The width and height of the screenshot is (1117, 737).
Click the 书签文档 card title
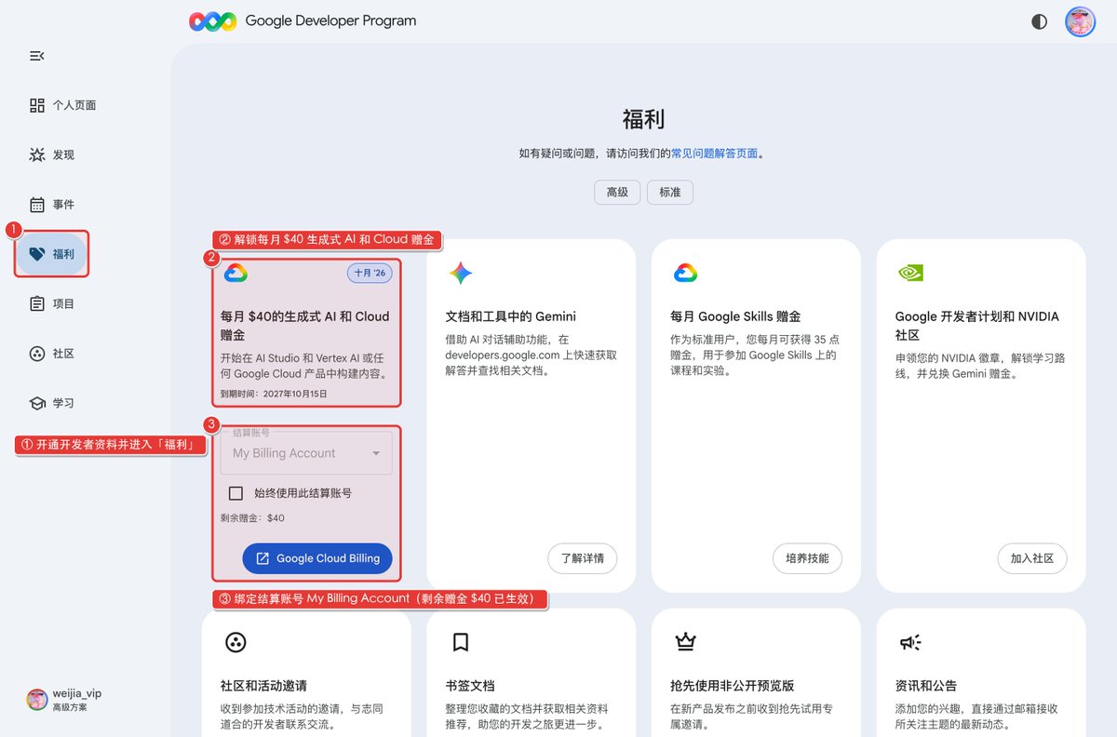pos(470,686)
